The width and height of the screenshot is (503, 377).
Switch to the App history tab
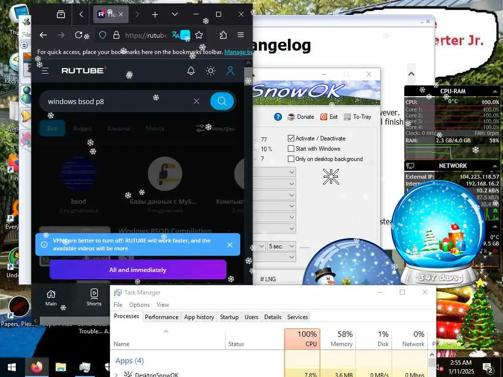click(x=199, y=317)
